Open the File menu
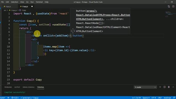The image size is (176, 99). (x=2, y=2)
